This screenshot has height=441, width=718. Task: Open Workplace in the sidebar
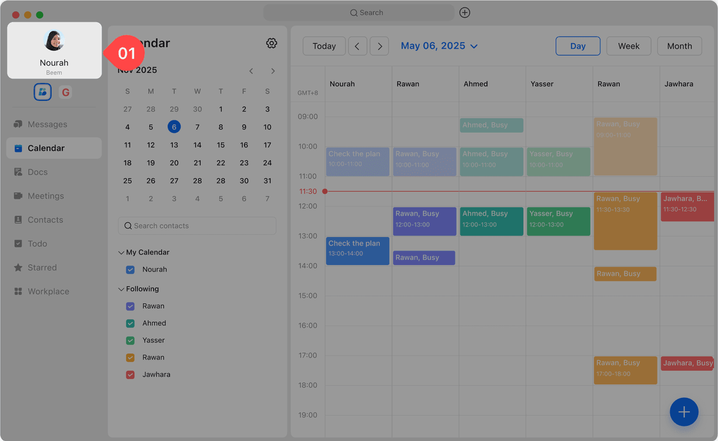coord(48,291)
